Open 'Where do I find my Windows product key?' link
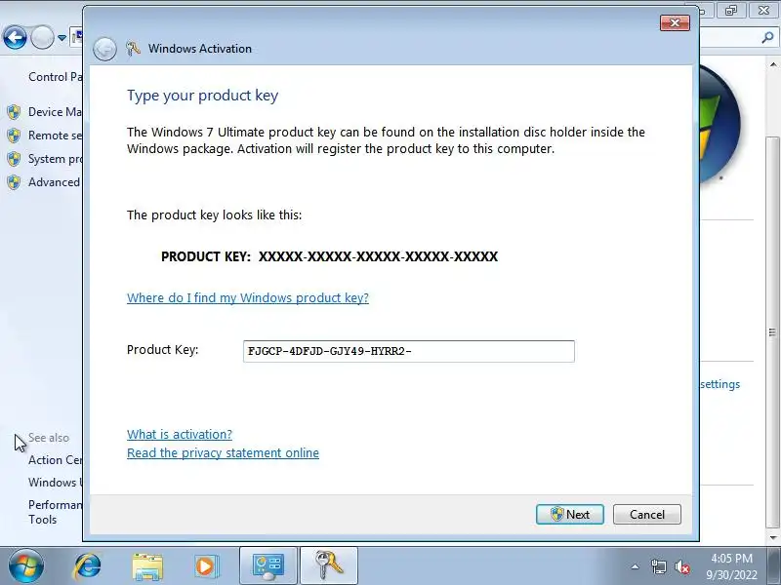The image size is (781, 585). point(248,297)
